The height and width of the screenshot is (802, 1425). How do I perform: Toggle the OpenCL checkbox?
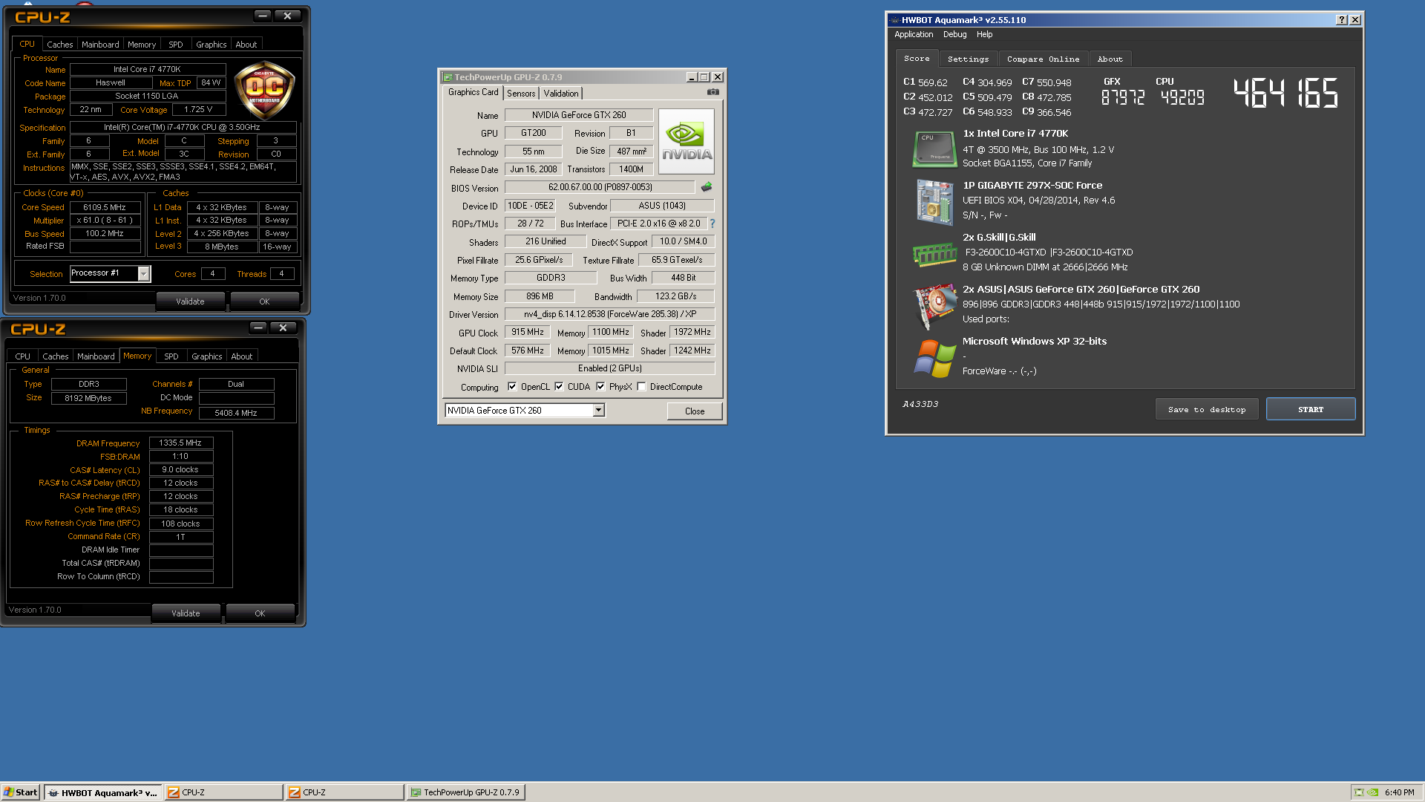pos(512,386)
